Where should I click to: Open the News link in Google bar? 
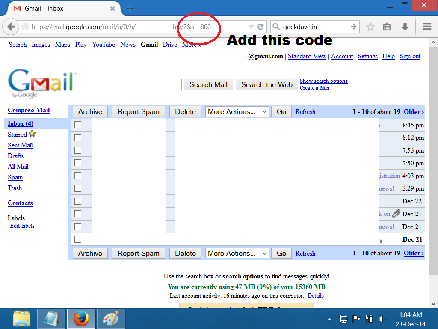click(x=127, y=45)
